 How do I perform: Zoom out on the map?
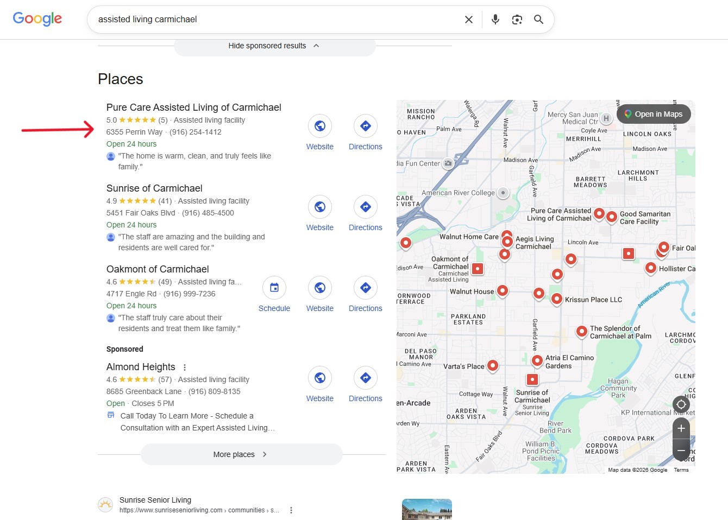point(681,451)
